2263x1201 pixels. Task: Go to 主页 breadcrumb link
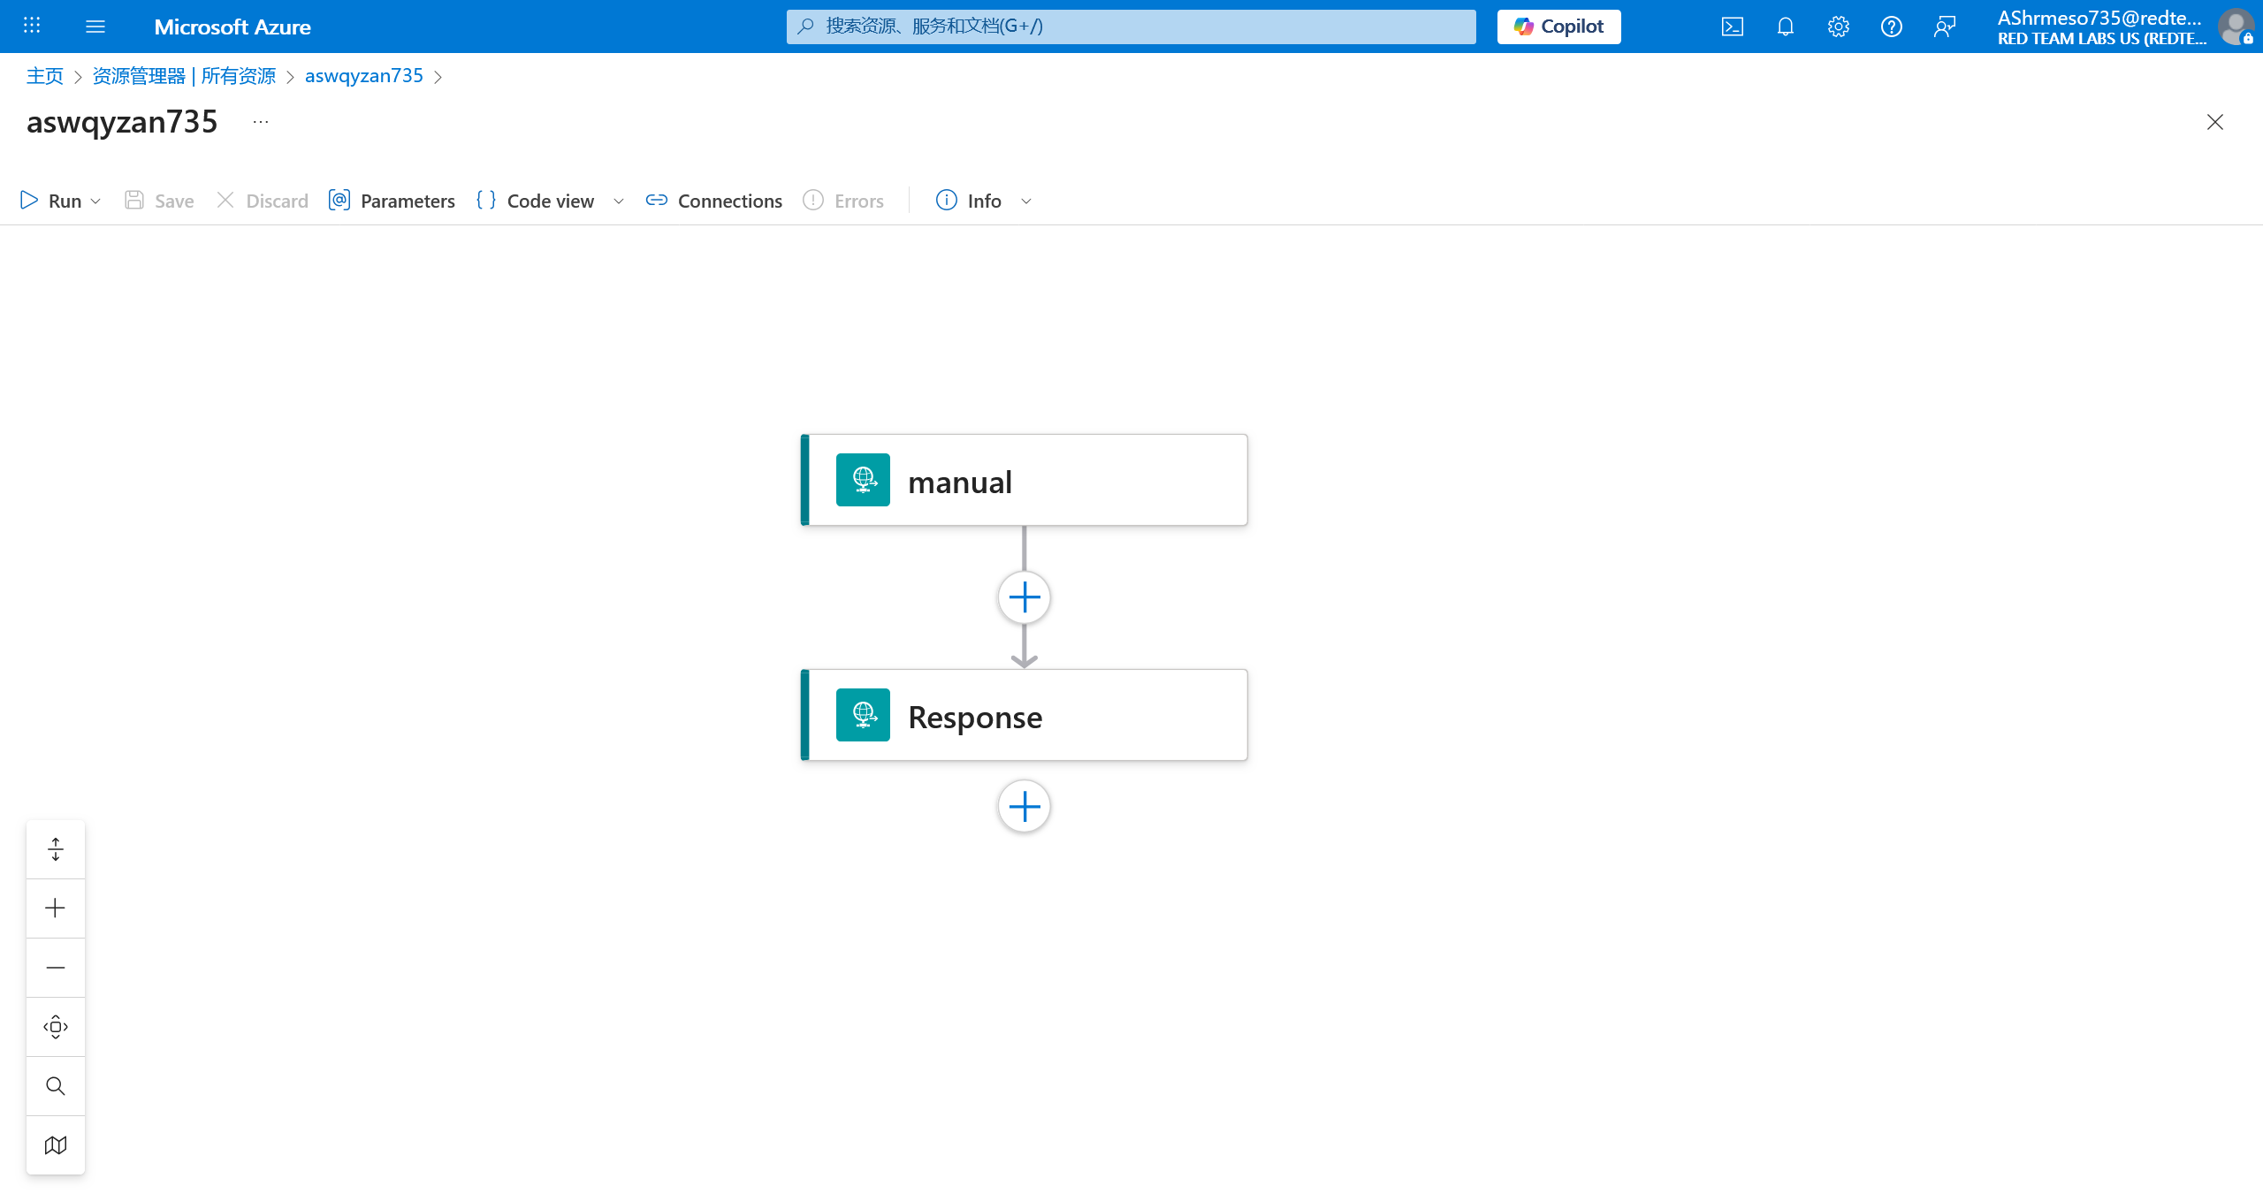point(45,76)
